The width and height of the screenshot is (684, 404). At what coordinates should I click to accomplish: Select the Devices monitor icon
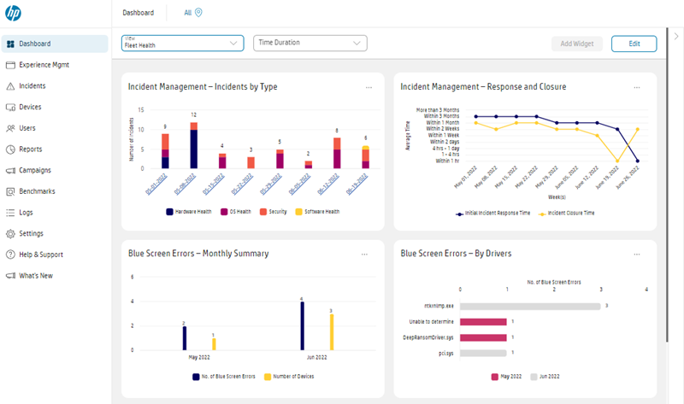tap(10, 108)
